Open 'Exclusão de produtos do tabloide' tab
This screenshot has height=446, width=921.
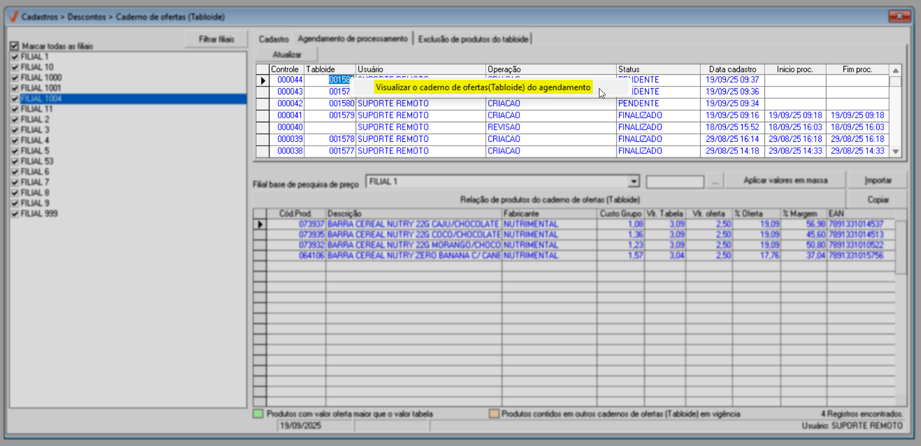[x=473, y=39]
